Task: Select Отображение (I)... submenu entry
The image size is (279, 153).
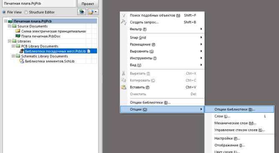Action: 239,145
